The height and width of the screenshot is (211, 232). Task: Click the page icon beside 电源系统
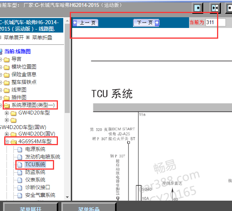(x=20, y=149)
